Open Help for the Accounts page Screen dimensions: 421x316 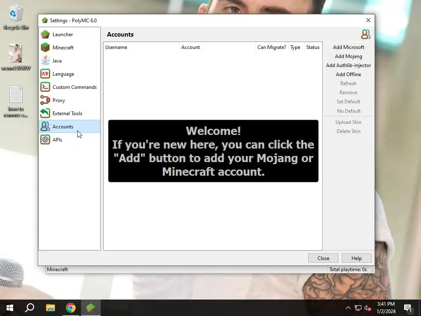coord(356,258)
